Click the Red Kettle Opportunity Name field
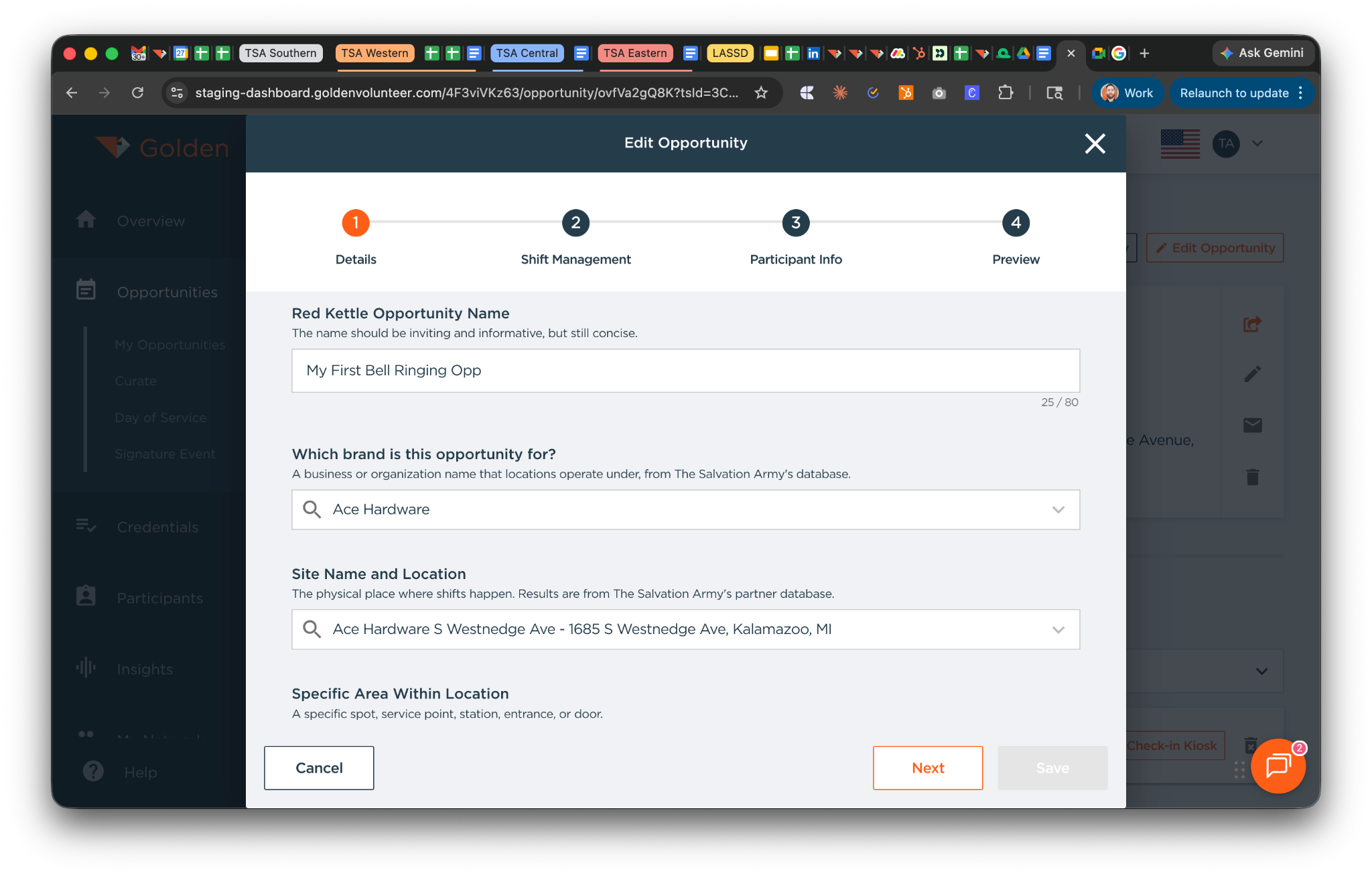The height and width of the screenshot is (876, 1372). coord(685,371)
